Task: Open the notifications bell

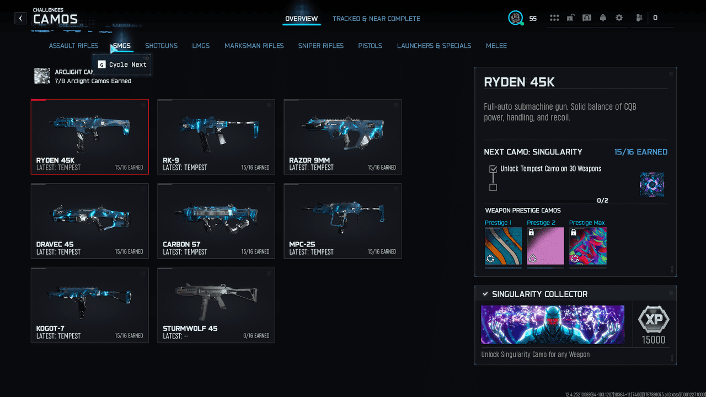Action: pos(603,18)
